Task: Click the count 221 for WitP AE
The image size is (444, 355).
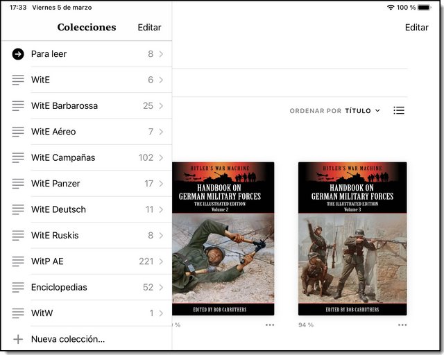Action: point(146,261)
